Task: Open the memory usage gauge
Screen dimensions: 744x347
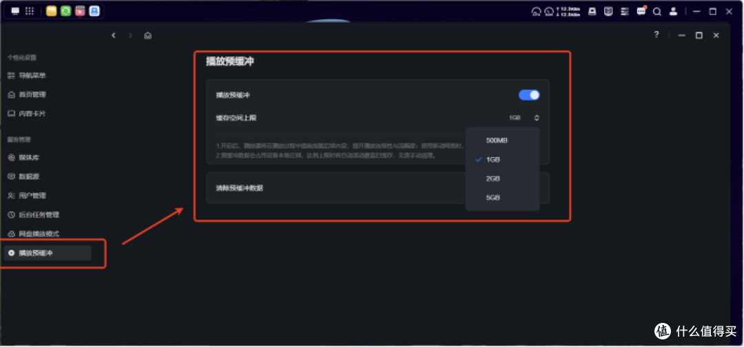Action: coord(550,12)
